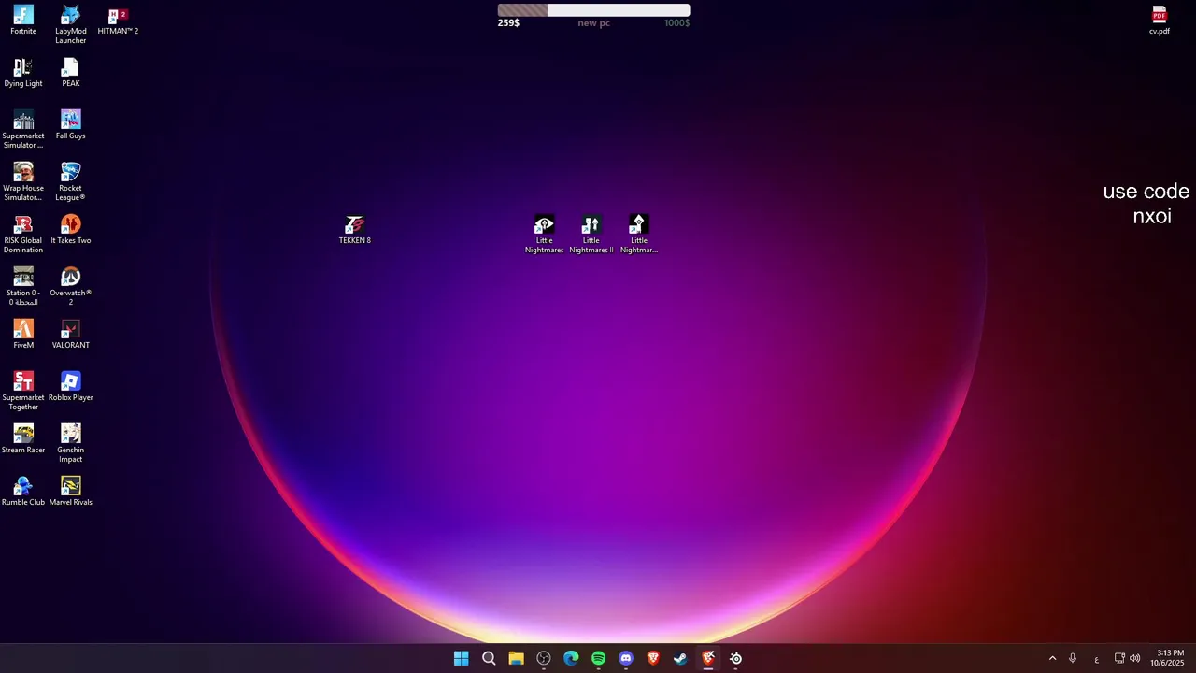Screen dimensions: 1196x673
Task: Open Steam from the taskbar
Action: tap(681, 658)
